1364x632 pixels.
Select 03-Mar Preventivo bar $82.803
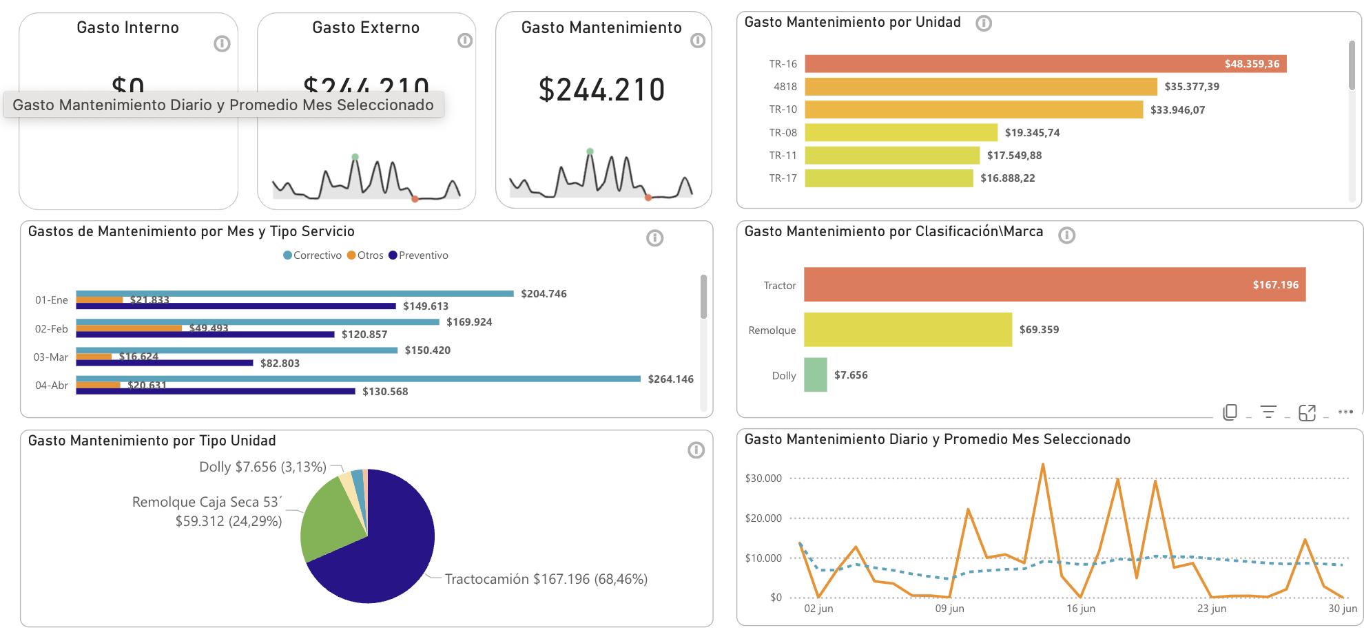(x=165, y=363)
